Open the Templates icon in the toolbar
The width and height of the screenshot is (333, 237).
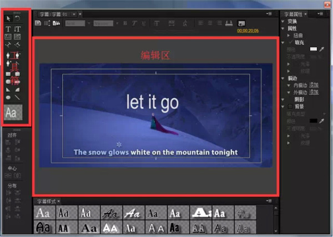pyautogui.click(x=56, y=23)
